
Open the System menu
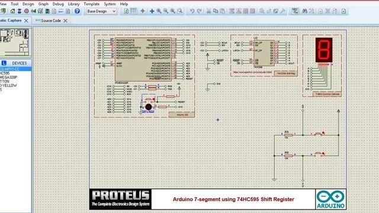point(110,4)
